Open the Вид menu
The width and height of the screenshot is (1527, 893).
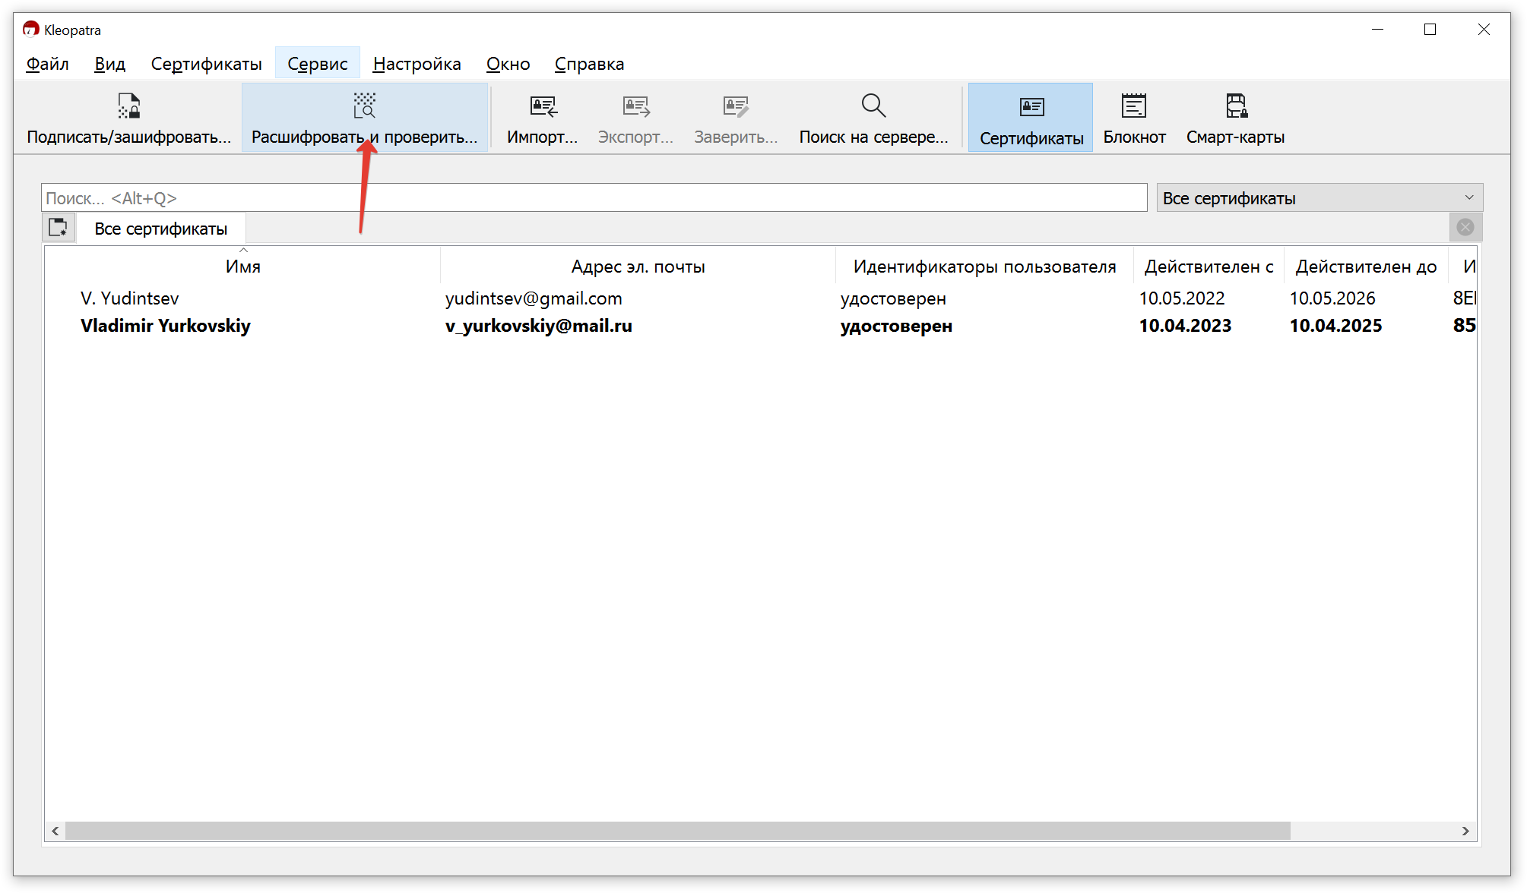[109, 64]
